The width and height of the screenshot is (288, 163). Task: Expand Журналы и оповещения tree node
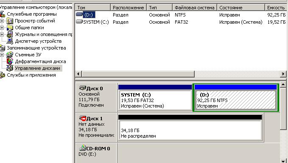click(2, 34)
